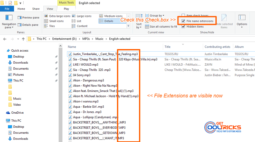Click the Properties checkmark icon in title bar

pos(10,3)
